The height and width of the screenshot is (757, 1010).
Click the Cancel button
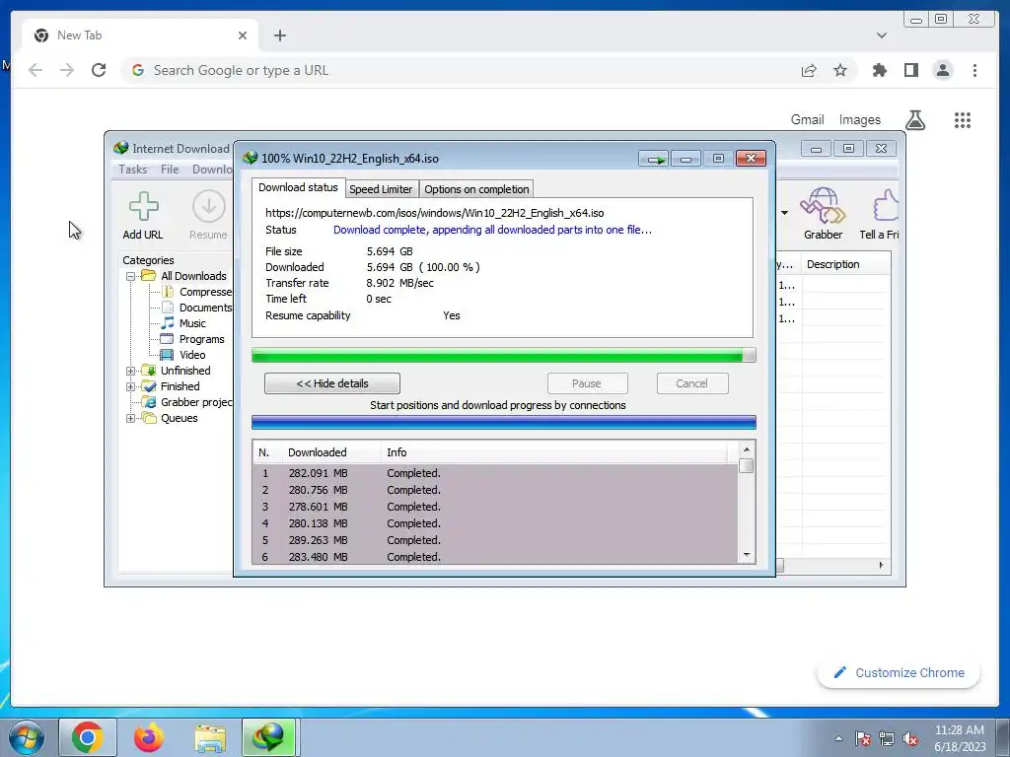click(x=691, y=383)
